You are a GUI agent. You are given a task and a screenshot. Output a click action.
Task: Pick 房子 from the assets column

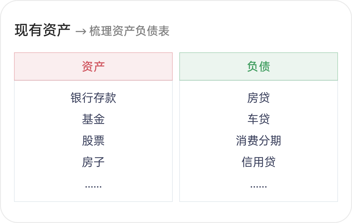93,162
